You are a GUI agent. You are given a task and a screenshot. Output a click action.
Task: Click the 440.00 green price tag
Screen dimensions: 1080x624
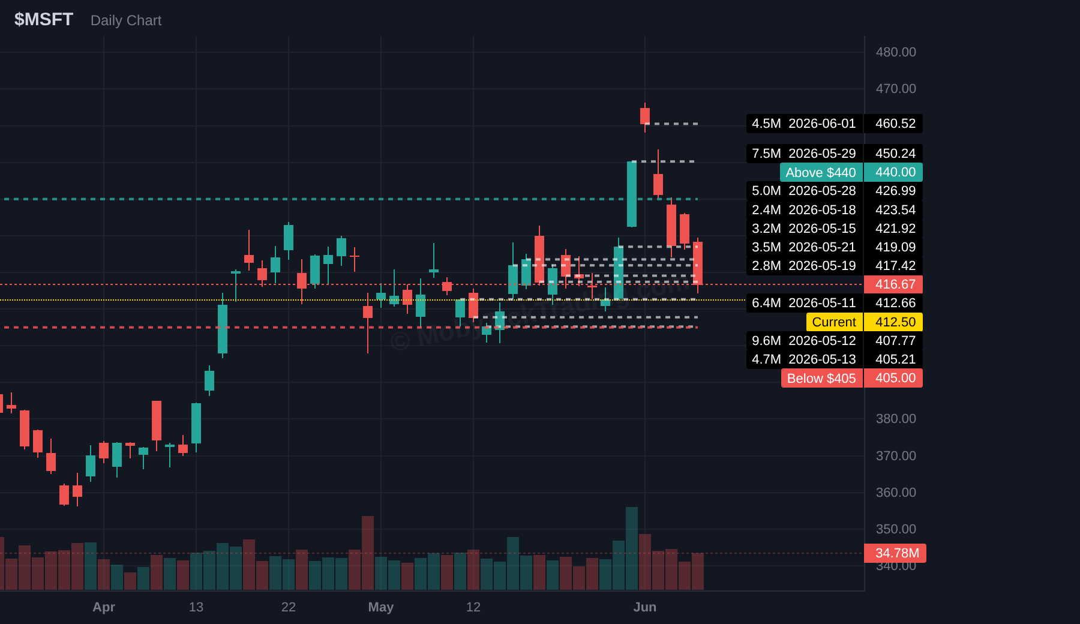click(x=893, y=172)
